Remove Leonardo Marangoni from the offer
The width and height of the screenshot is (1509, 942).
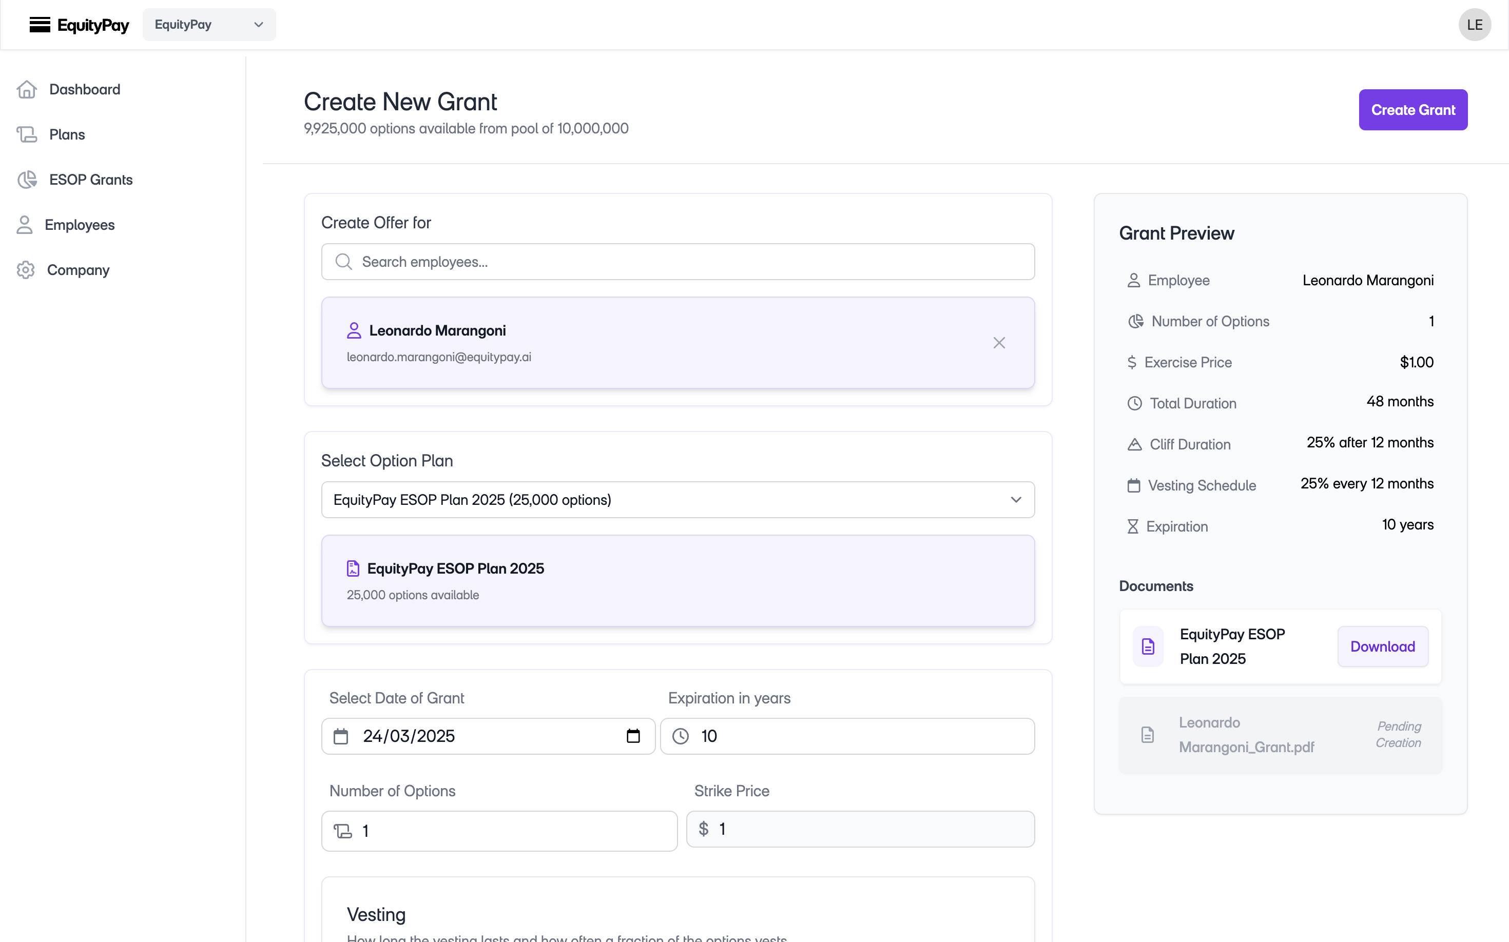pyautogui.click(x=999, y=342)
